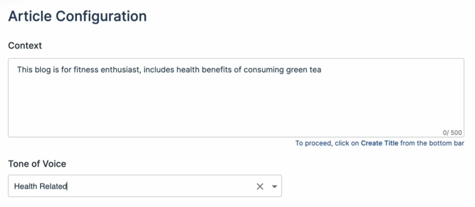Select the Article Configuration heading
The width and height of the screenshot is (475, 207).
[x=77, y=16]
